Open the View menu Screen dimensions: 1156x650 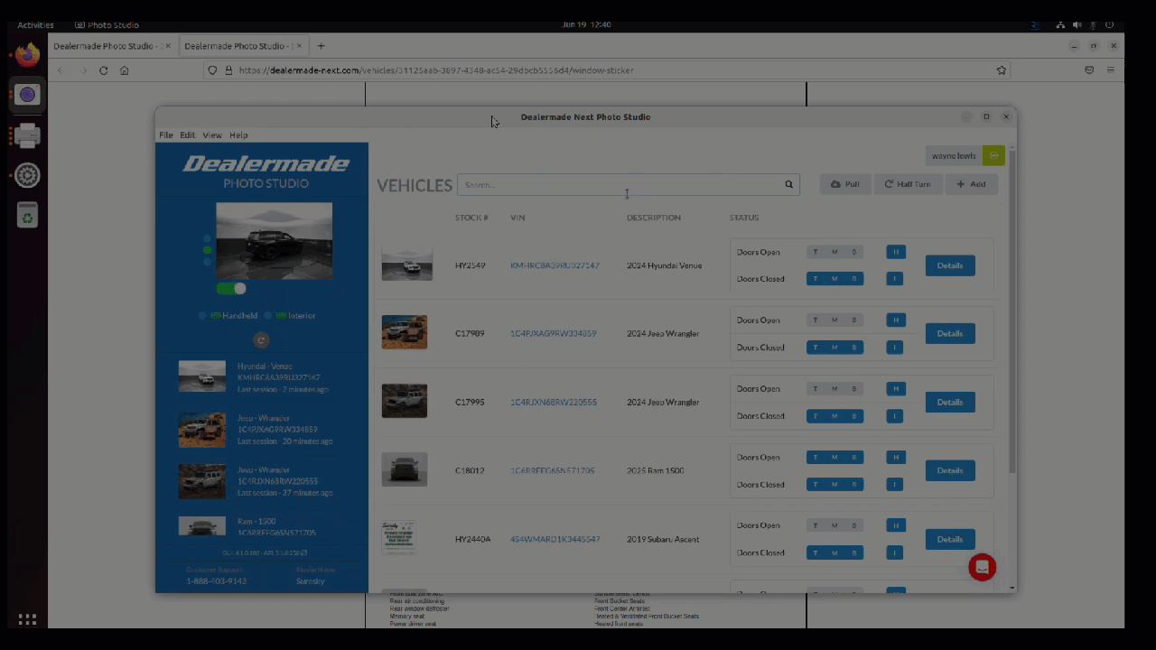212,135
